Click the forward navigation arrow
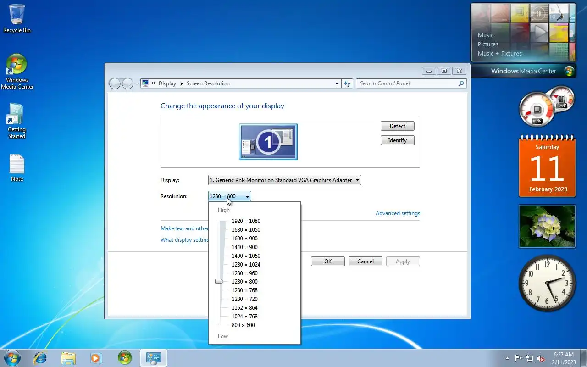The height and width of the screenshot is (367, 587). [127, 83]
